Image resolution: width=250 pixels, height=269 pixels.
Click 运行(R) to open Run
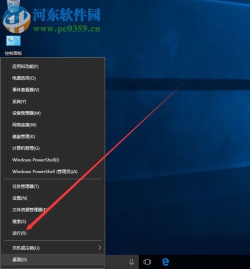53,233
